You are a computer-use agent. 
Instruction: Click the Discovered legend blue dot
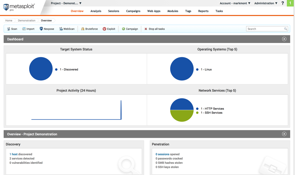(56, 69)
